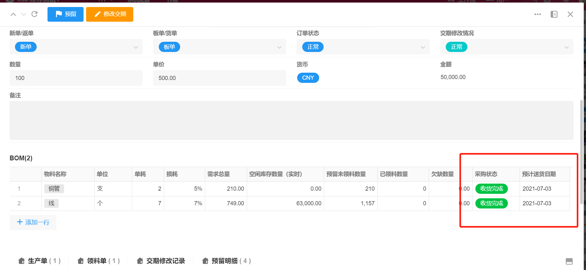Expand the 新单/返单 dropdown
This screenshot has width=586, height=270.
coord(136,47)
